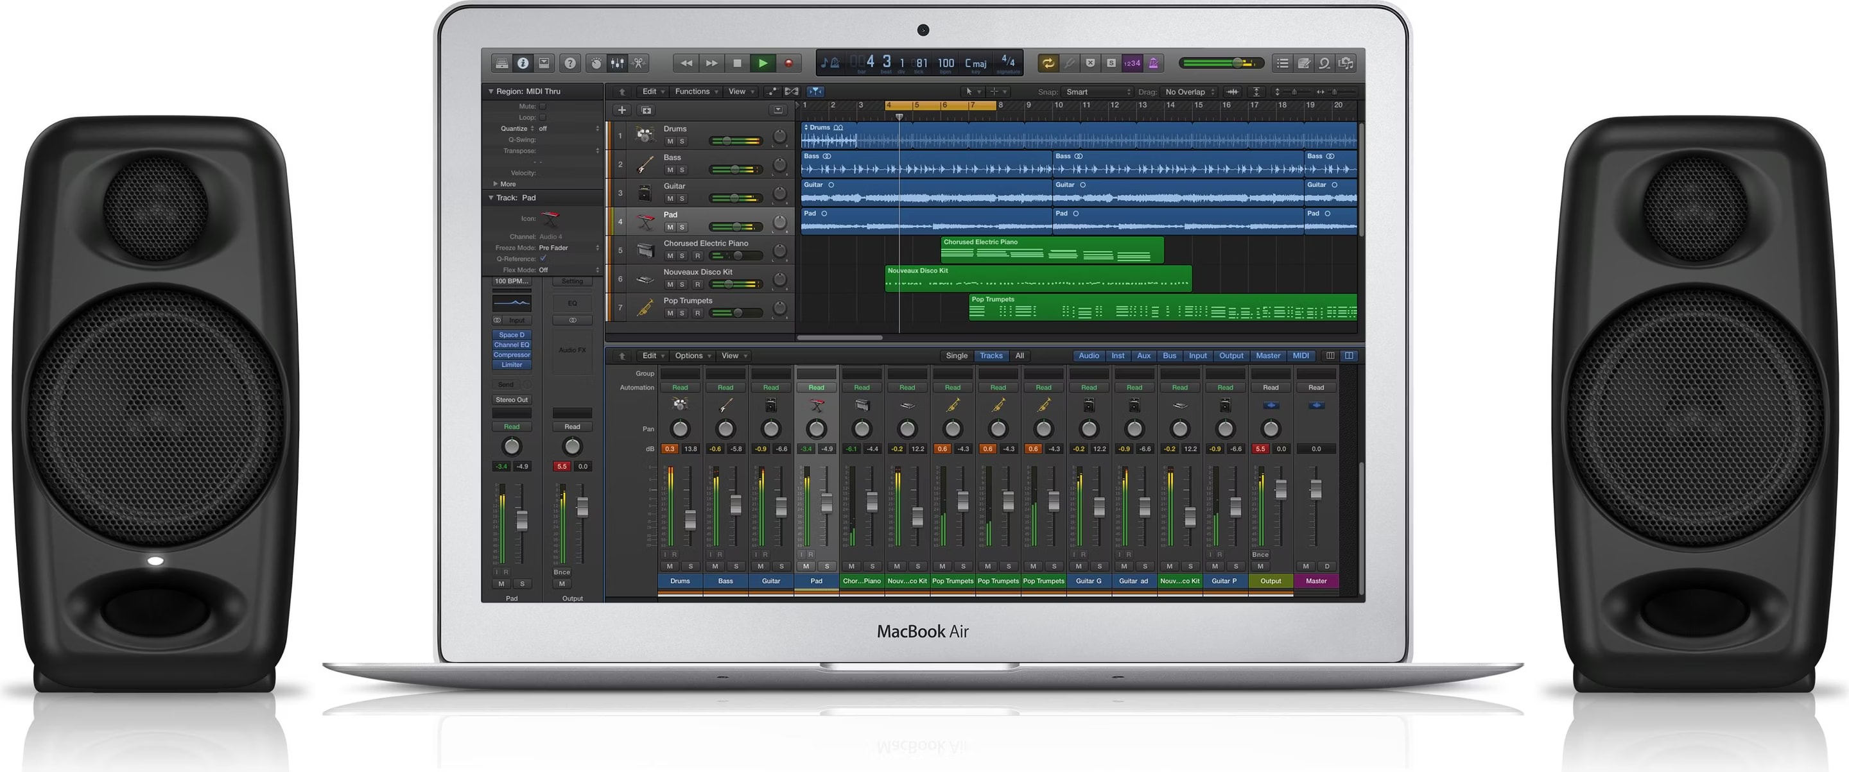
Task: Click Bnce button on Output strip
Action: pyautogui.click(x=1260, y=554)
